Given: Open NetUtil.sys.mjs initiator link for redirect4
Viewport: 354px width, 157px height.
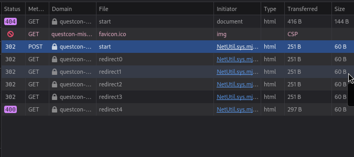Looking at the screenshot, I should coord(237,109).
